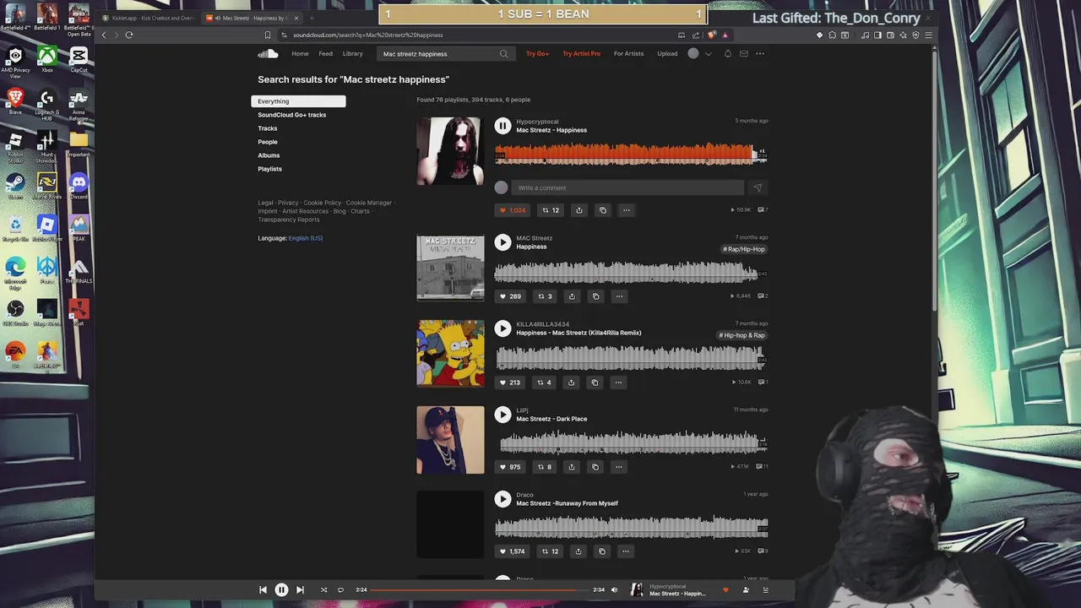Open the header three-dots more menu

pyautogui.click(x=760, y=53)
